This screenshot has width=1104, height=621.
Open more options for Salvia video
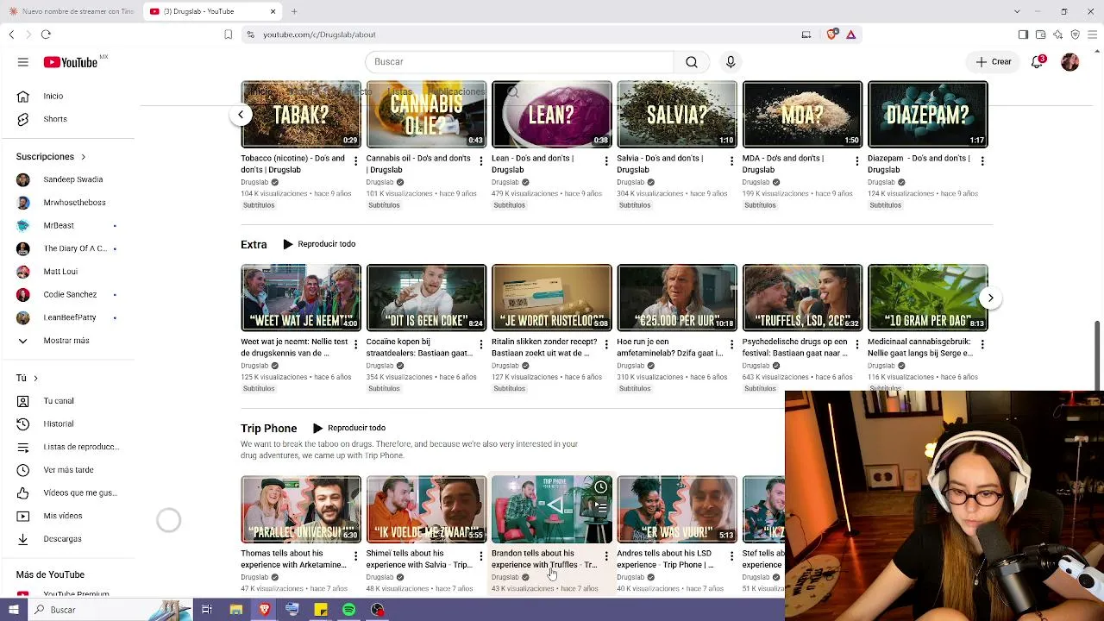(x=731, y=161)
